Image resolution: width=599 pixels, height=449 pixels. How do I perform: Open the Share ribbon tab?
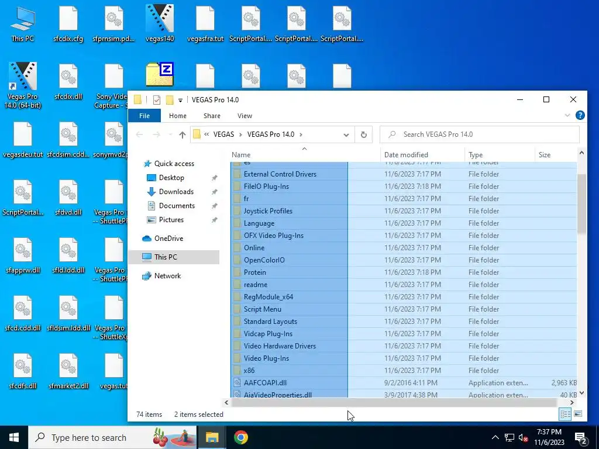(212, 116)
